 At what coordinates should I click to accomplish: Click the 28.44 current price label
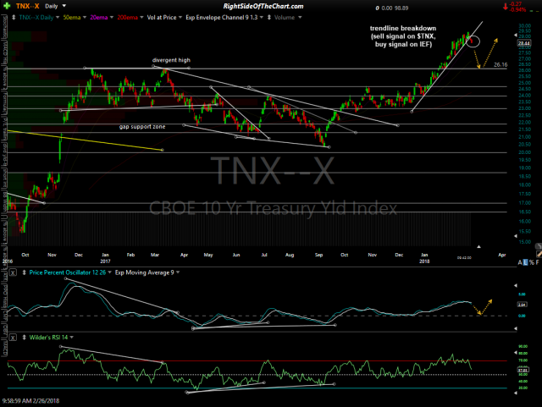coord(523,43)
